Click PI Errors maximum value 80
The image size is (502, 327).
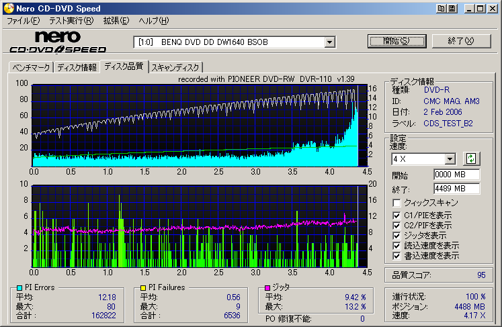[x=111, y=307]
